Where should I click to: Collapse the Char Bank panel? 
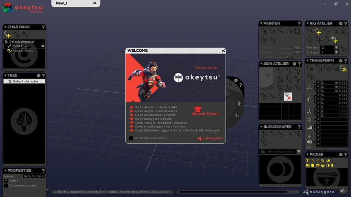tap(5, 27)
